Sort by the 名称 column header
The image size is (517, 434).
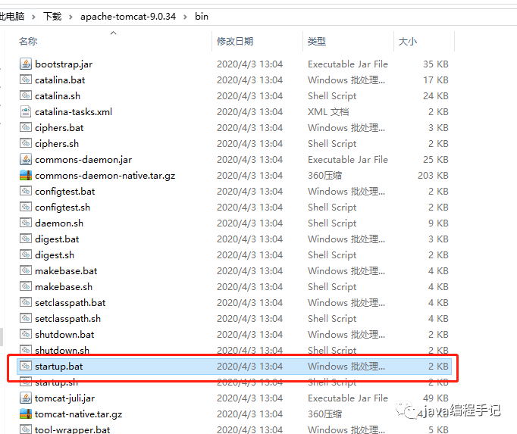pos(28,42)
